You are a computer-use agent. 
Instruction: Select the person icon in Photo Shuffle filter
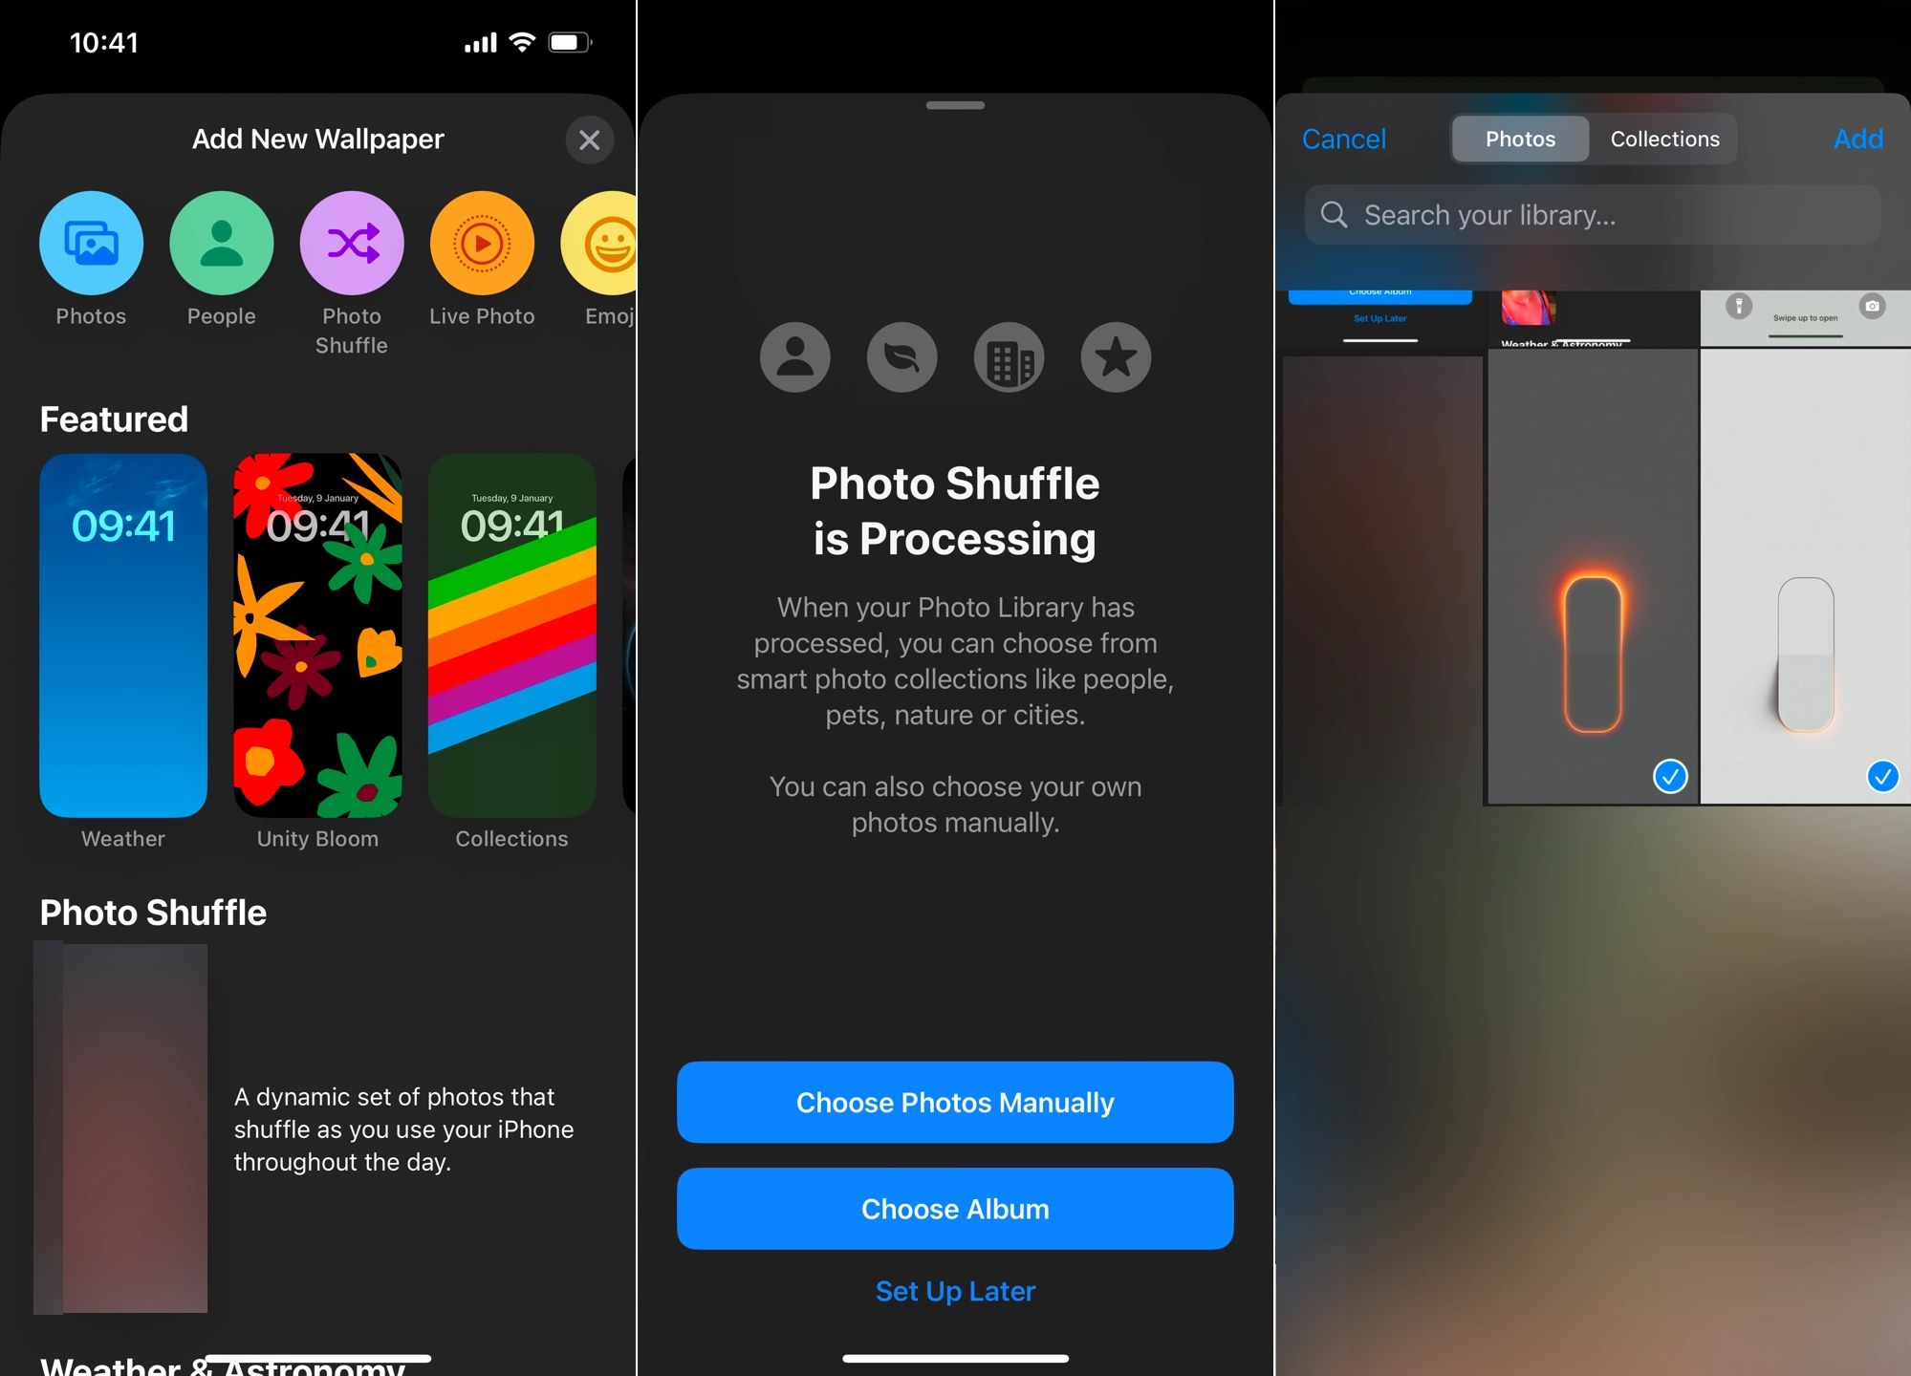click(793, 357)
